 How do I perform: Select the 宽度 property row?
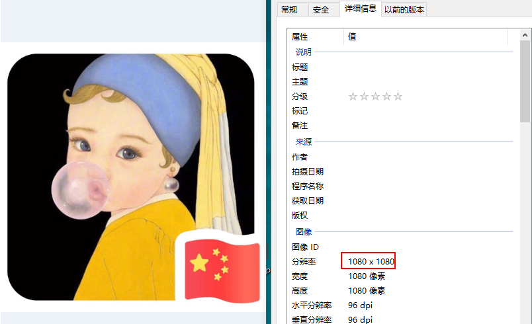(x=400, y=276)
